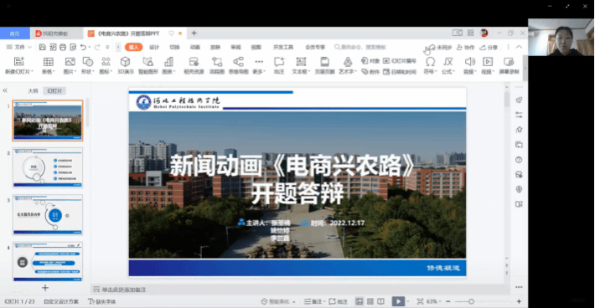
Task: Toggle notes pane (备注) in status bar
Action: point(313,301)
